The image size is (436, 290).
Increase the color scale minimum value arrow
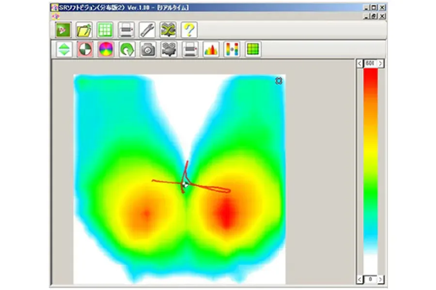click(x=381, y=279)
